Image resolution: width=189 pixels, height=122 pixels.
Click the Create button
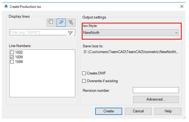click(x=109, y=111)
